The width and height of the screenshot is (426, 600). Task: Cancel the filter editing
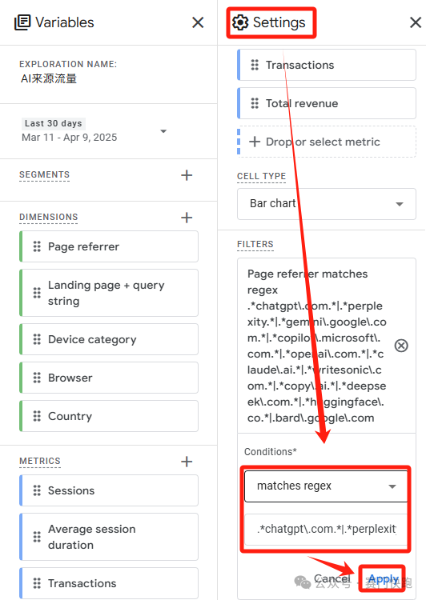332,578
